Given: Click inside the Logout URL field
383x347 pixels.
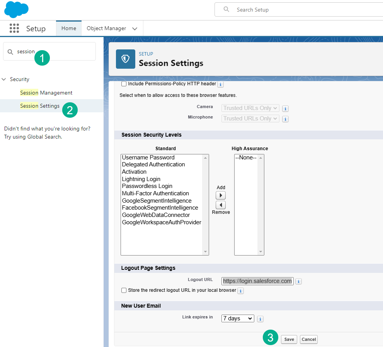Looking at the screenshot, I should [x=257, y=281].
